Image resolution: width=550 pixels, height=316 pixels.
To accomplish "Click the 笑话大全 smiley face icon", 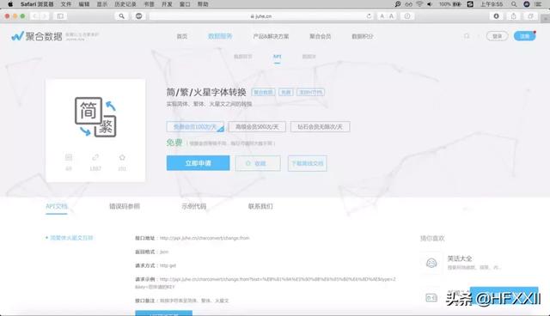I will [431, 263].
